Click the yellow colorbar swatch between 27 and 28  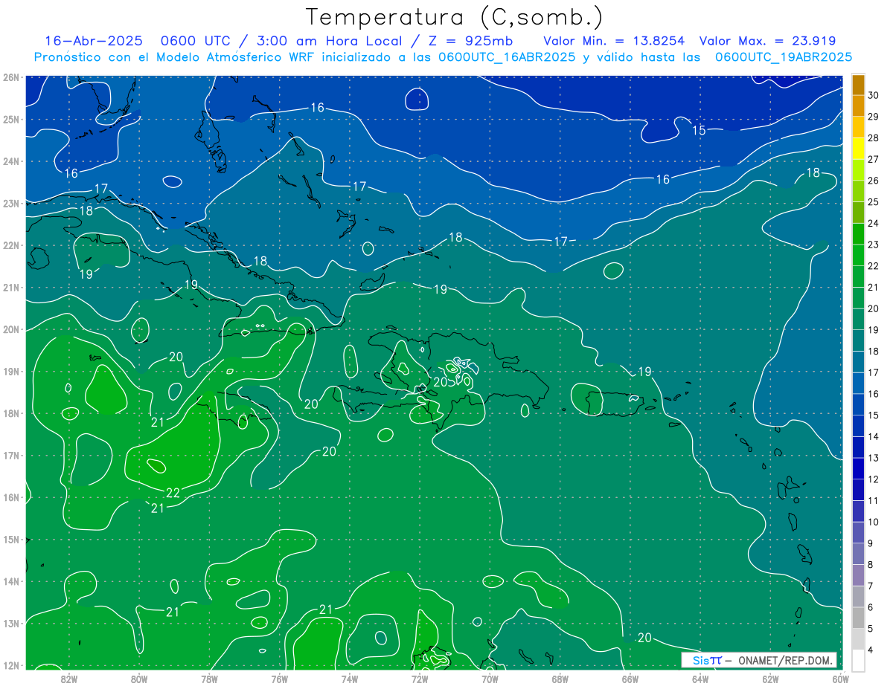[x=859, y=148]
